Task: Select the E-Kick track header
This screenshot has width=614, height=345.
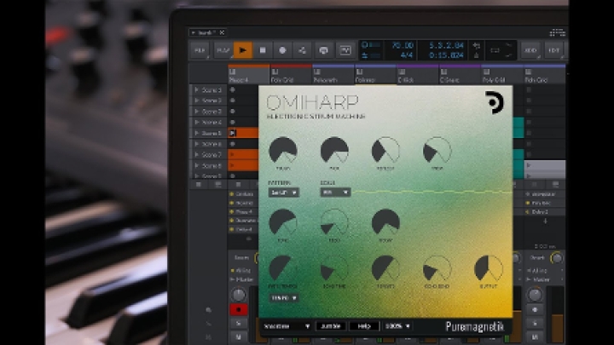Action: pos(418,75)
